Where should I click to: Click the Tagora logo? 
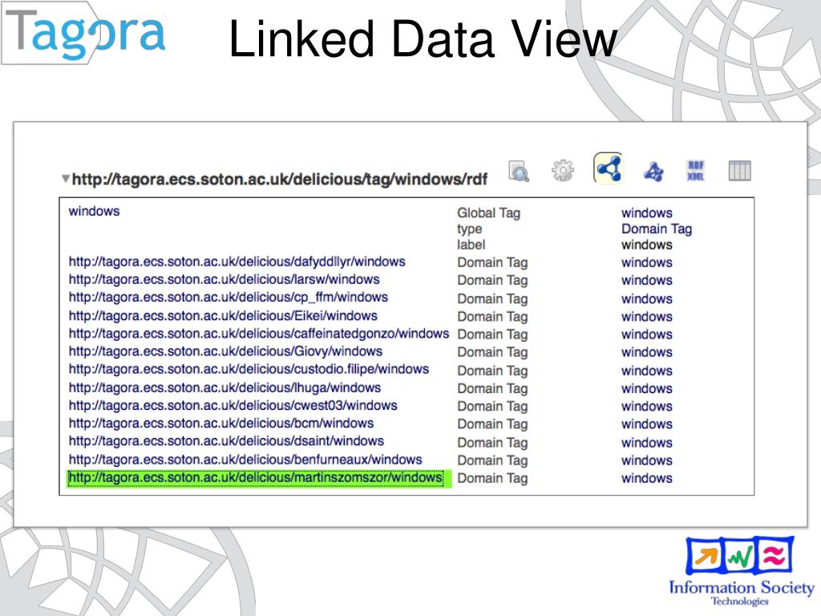pyautogui.click(x=84, y=34)
